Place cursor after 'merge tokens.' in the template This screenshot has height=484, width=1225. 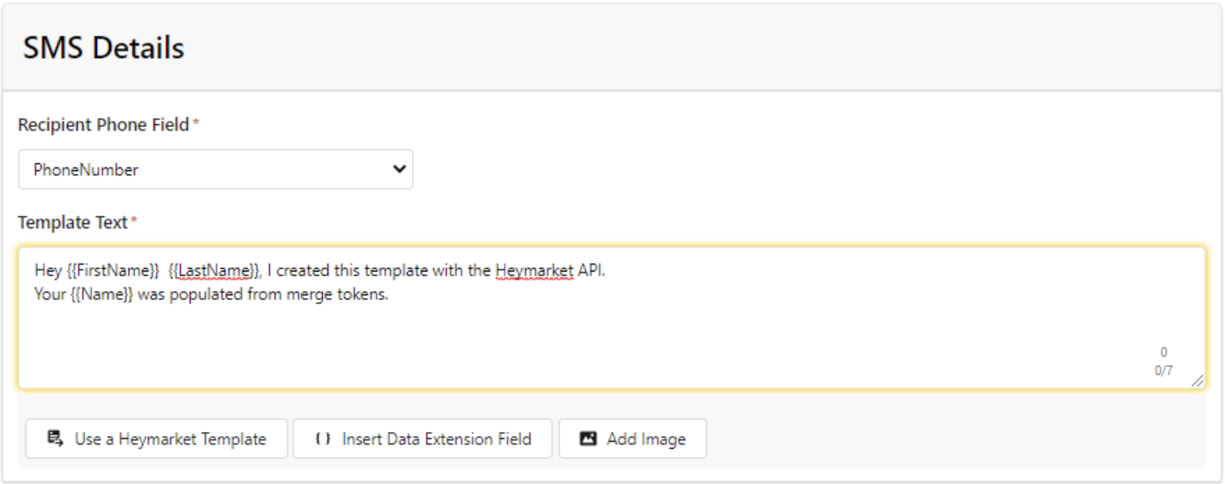[390, 294]
